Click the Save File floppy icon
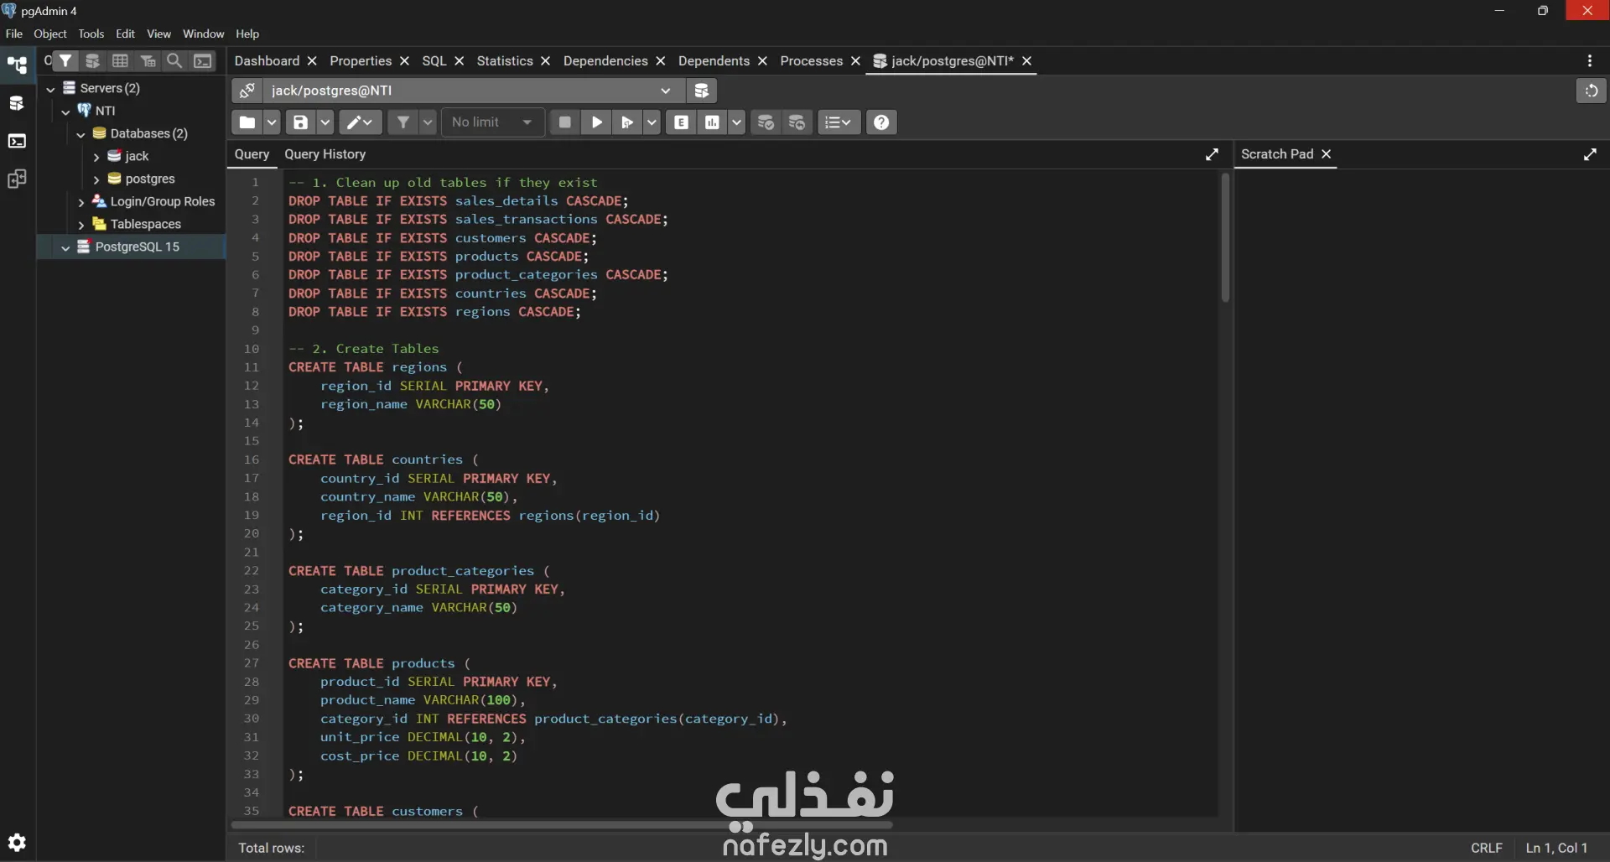The height and width of the screenshot is (862, 1610). 300,122
